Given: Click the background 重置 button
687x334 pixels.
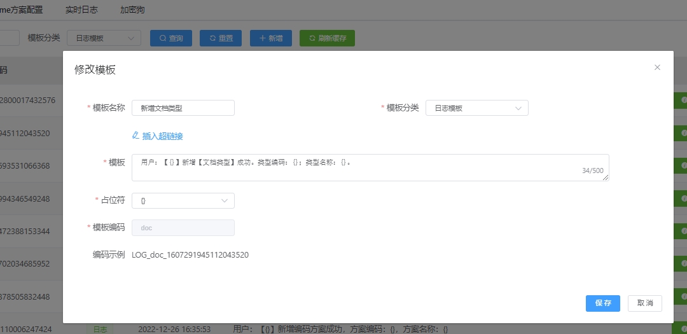Looking at the screenshot, I should [x=221, y=38].
